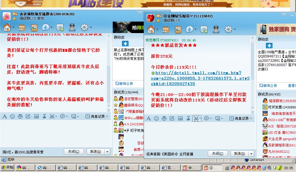The height and width of the screenshot is (172, 296).
Task: Open bulletin board icon in 金刚钻乐短信 window
Action: (x=204, y=30)
